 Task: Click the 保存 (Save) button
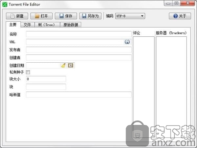[x=66, y=16]
